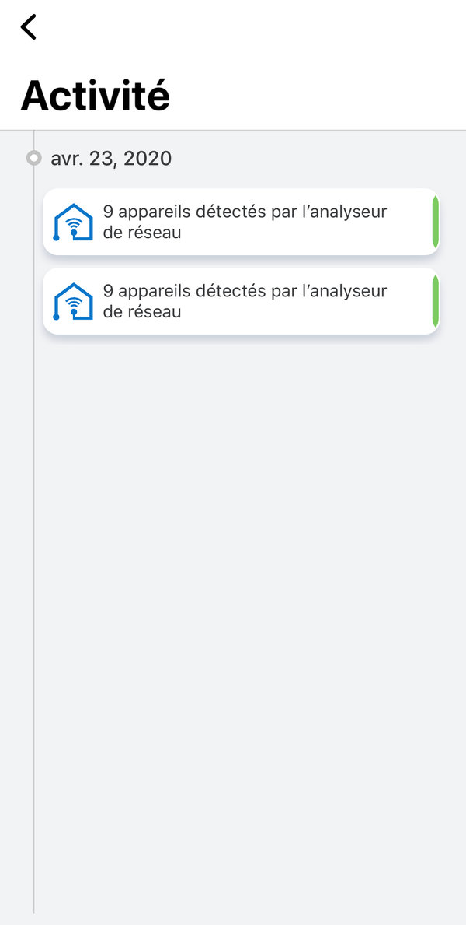466x925 pixels.
Task: Click the house network icon on first notification
Action: pos(73,222)
